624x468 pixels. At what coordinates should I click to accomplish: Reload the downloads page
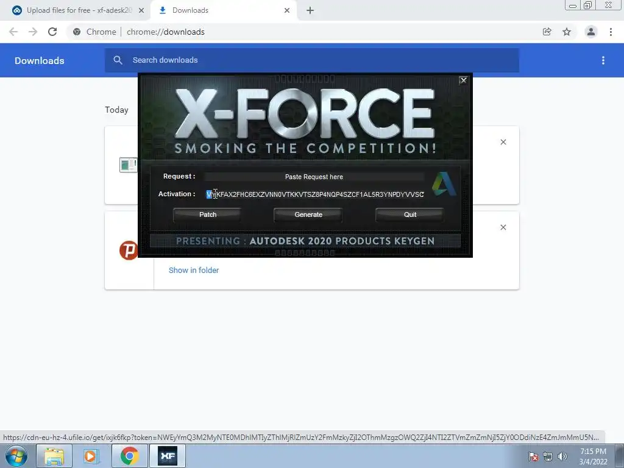(52, 32)
